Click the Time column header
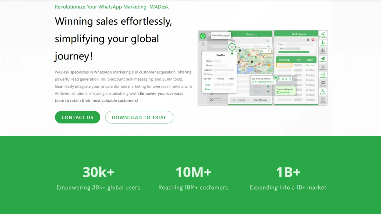381x214 pixels. 298,60
